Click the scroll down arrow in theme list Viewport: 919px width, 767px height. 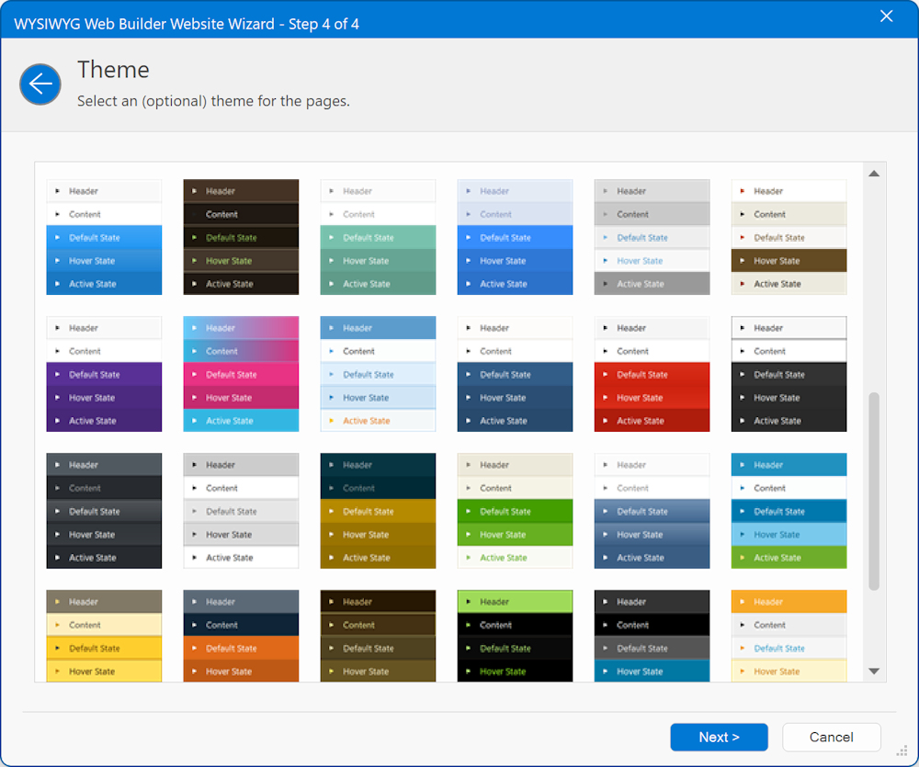coord(874,671)
